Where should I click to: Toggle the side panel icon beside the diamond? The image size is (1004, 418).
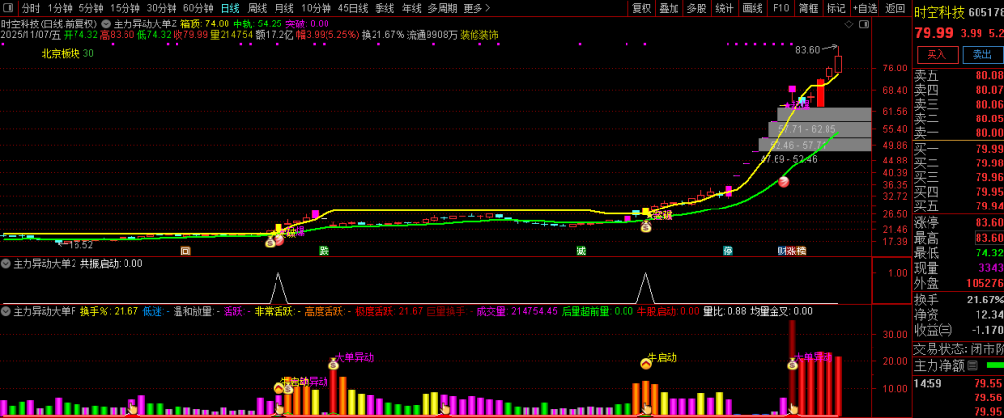865,23
